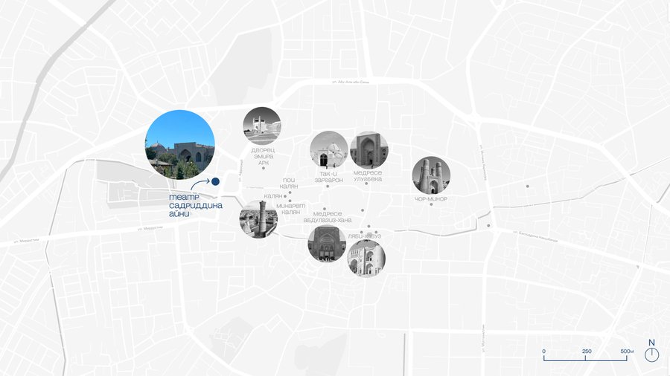This screenshot has height=376, width=670.
Task: Select the grey dot below 'чор-минор' label
Action: [431, 204]
